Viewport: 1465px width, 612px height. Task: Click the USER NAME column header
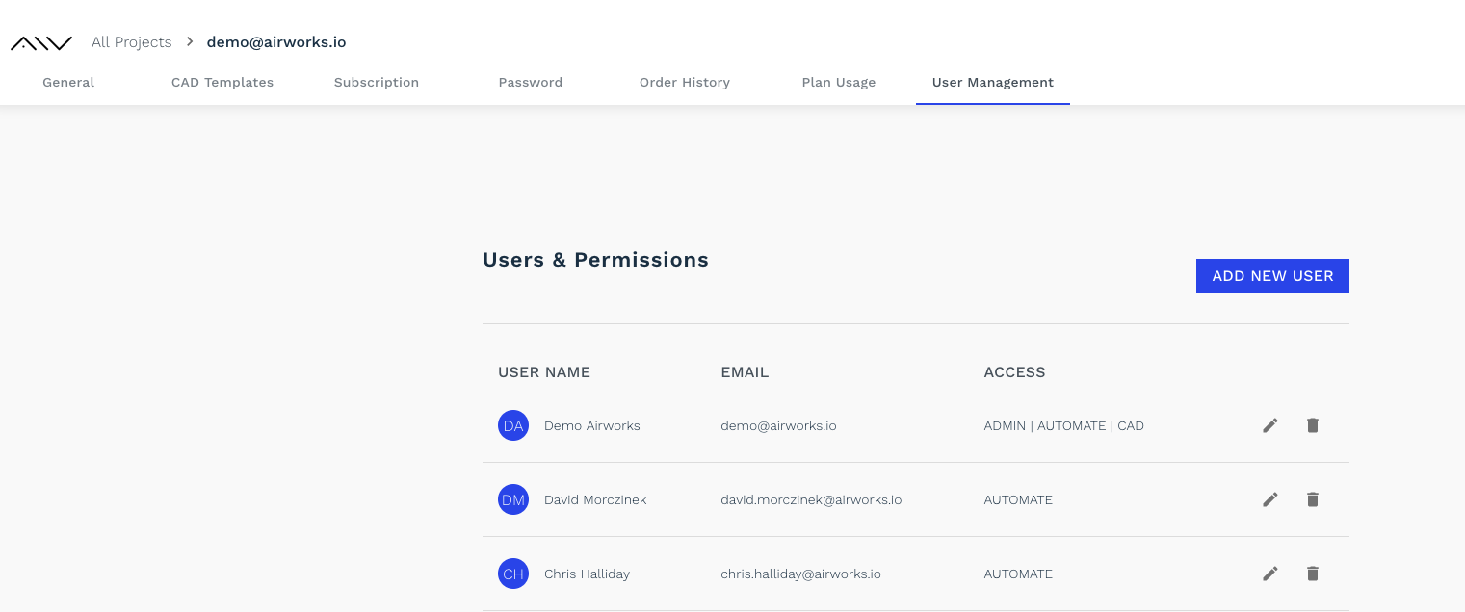(x=544, y=372)
